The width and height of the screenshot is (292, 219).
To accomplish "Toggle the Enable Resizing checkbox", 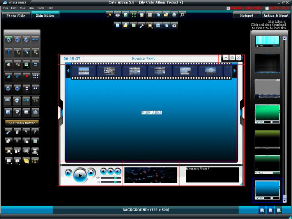I will (x=228, y=8).
